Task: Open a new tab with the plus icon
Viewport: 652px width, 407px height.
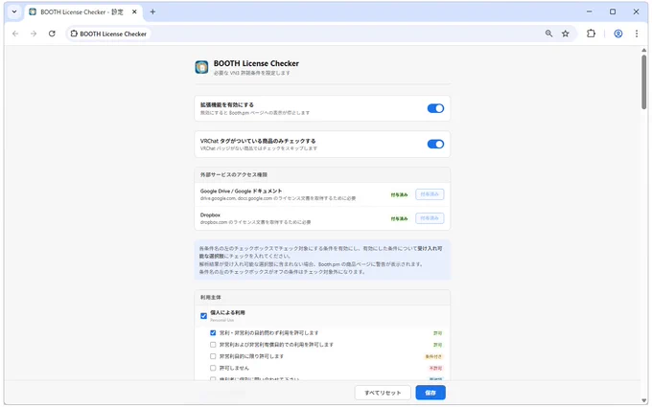Action: point(152,12)
